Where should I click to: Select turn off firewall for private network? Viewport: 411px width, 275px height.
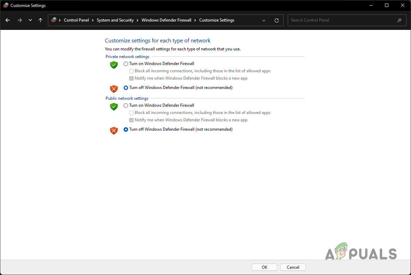[126, 88]
